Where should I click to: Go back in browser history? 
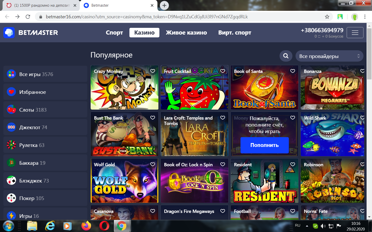(x=7, y=17)
